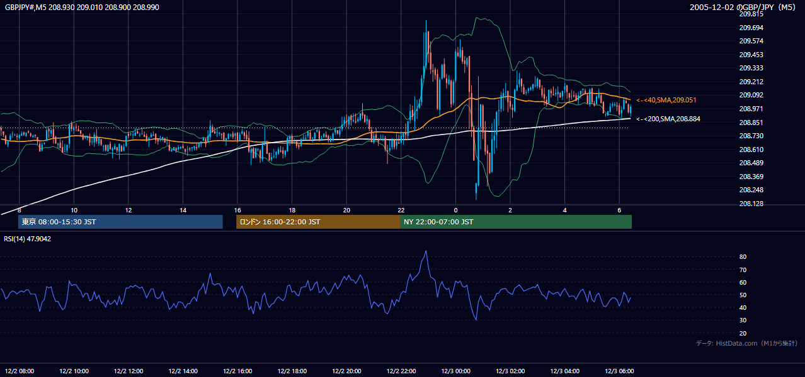Screen dimensions: 805x377
Task: Click price axis value 208.851
Action: point(751,123)
